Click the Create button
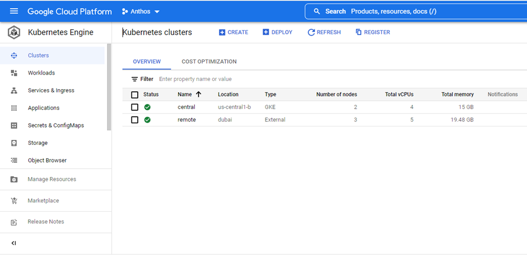The image size is (527, 255). pyautogui.click(x=234, y=32)
